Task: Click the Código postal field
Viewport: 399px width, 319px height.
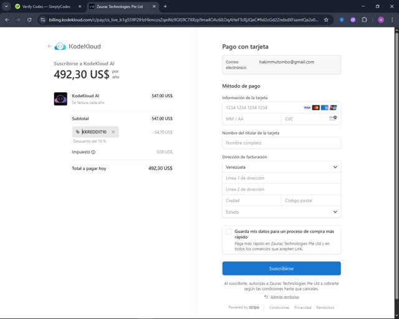Action: [x=311, y=201]
